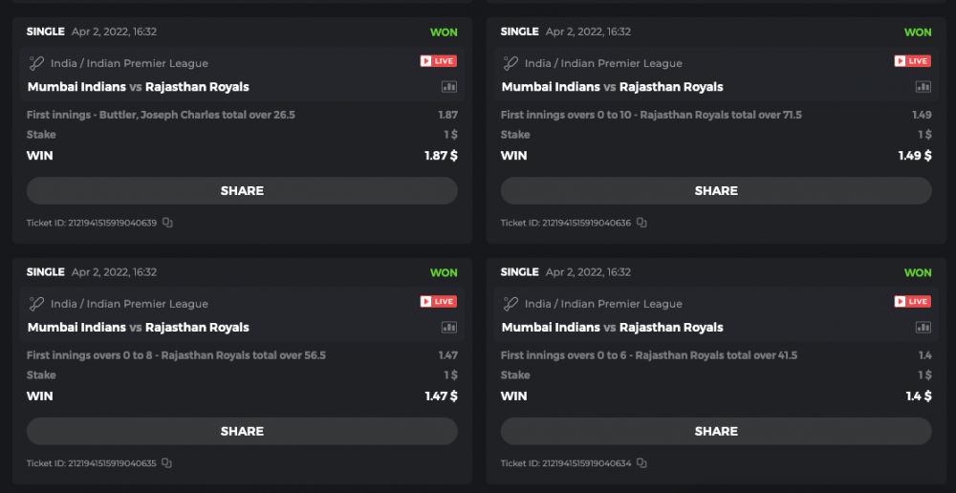
Task: Click LIVE badge on Buttler total bet
Action: (x=439, y=61)
